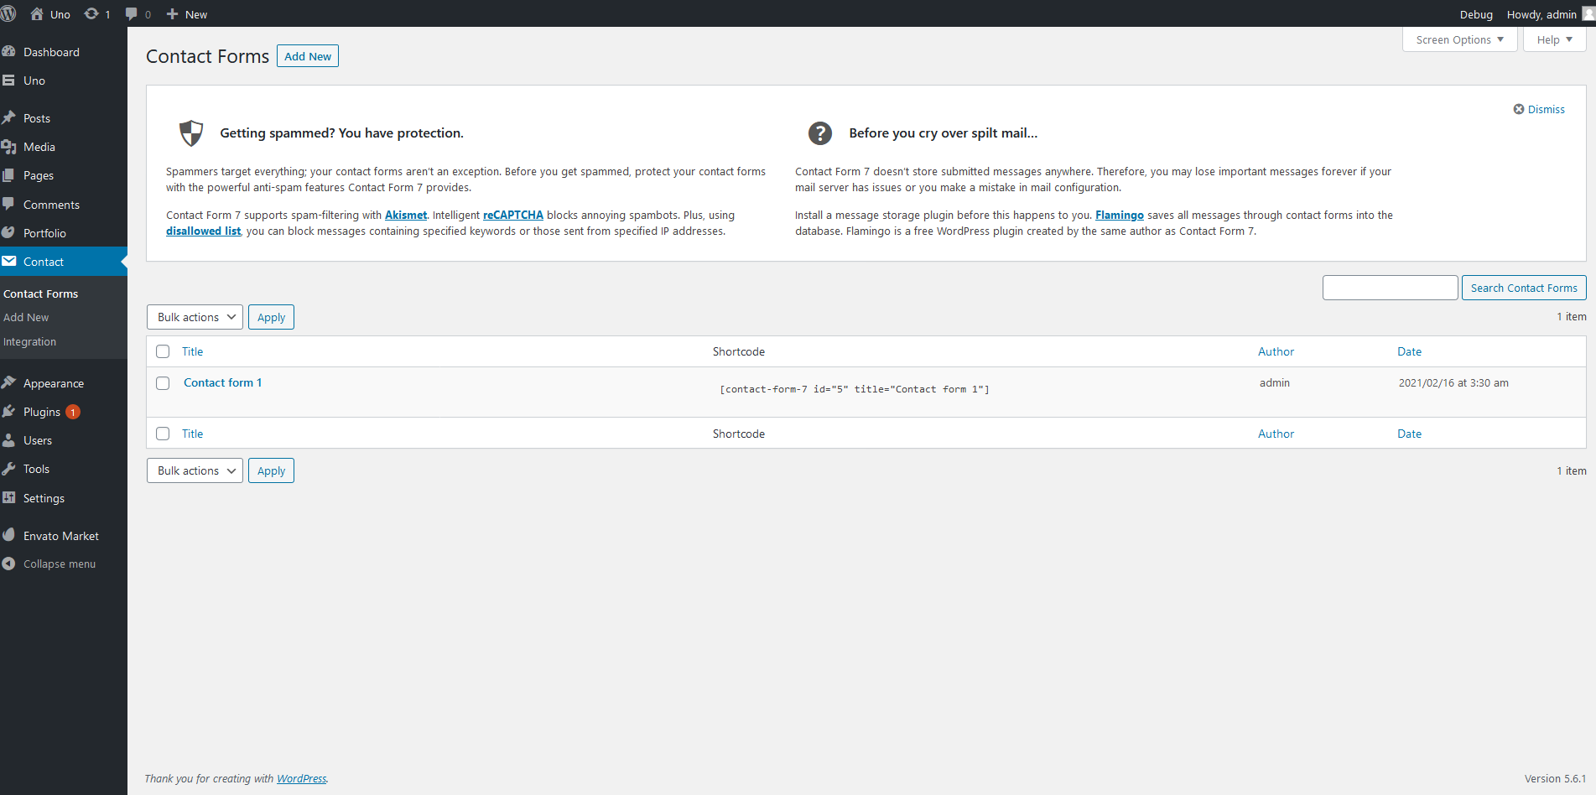Click the Add New button beside heading
This screenshot has width=1596, height=795.
[x=308, y=56]
